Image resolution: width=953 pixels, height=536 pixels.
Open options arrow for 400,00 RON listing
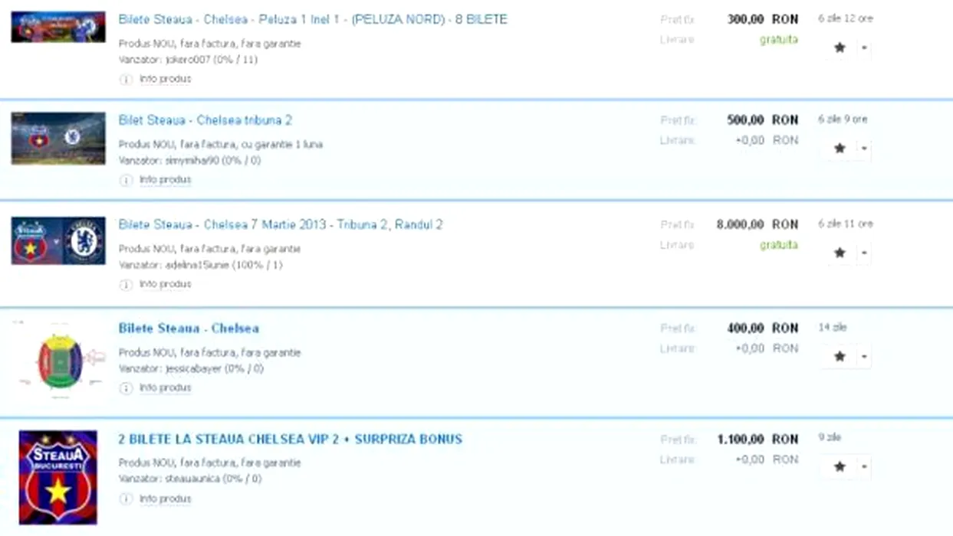pos(864,356)
